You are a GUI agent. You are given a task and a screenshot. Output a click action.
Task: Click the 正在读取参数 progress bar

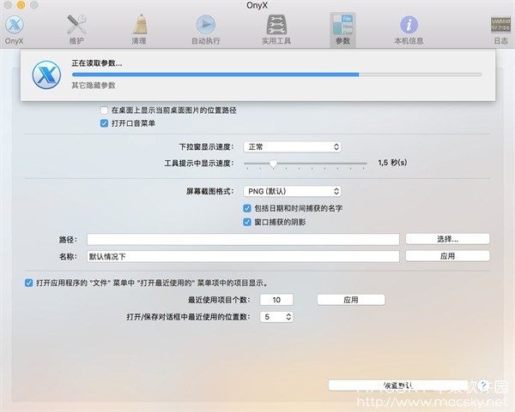click(x=277, y=75)
